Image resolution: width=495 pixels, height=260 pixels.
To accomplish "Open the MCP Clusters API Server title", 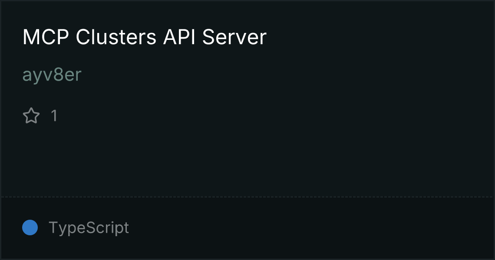I will tap(145, 37).
